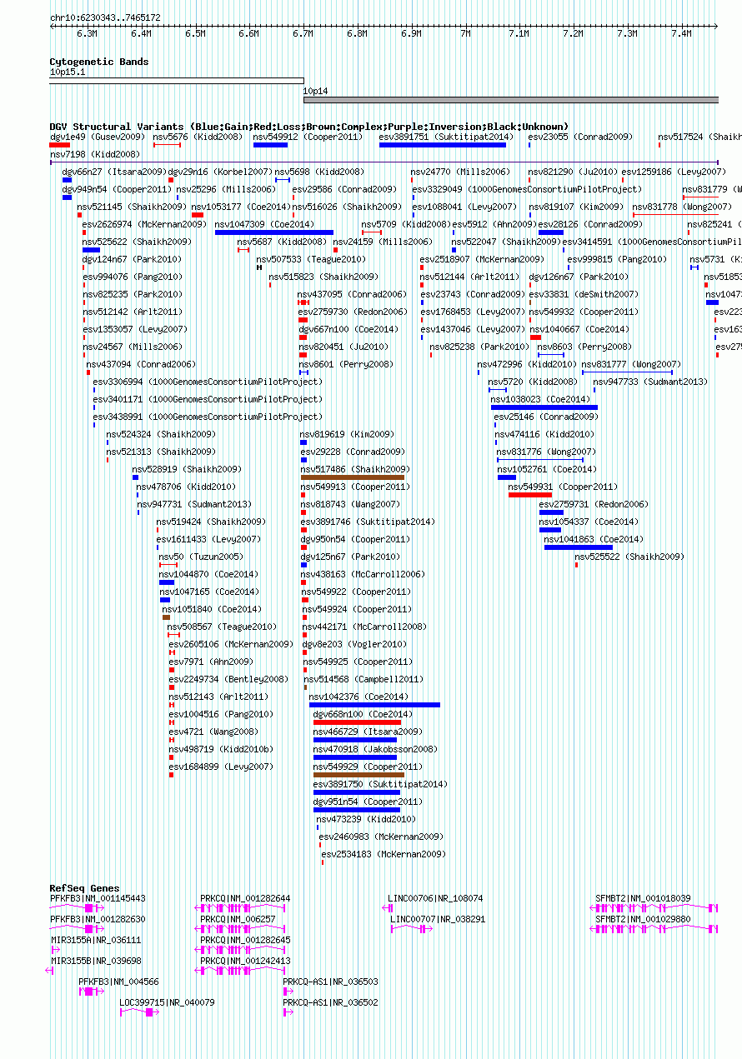The height and width of the screenshot is (1059, 742).
Task: Select the red dgv668n100 (Coe2014) bar
Action: tap(357, 722)
